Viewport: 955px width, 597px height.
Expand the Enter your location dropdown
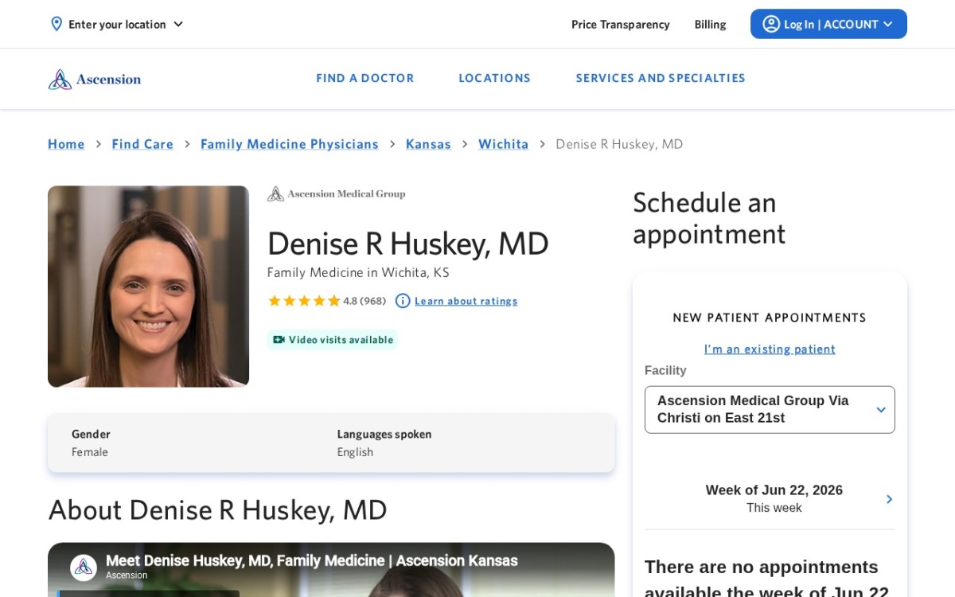coord(117,24)
